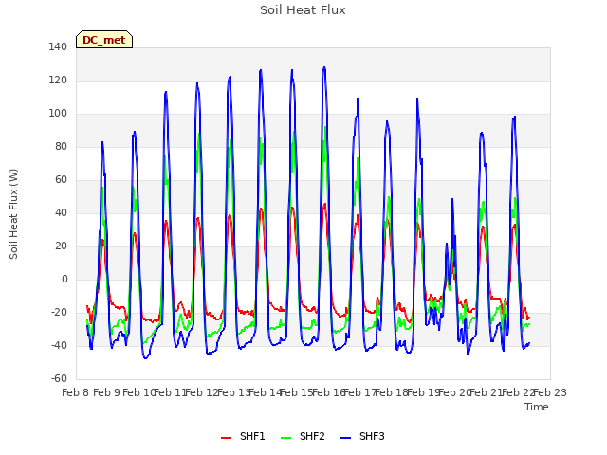The height and width of the screenshot is (455, 607).
Task: Click the Soil Heat Flux chart title
Action: click(x=303, y=10)
